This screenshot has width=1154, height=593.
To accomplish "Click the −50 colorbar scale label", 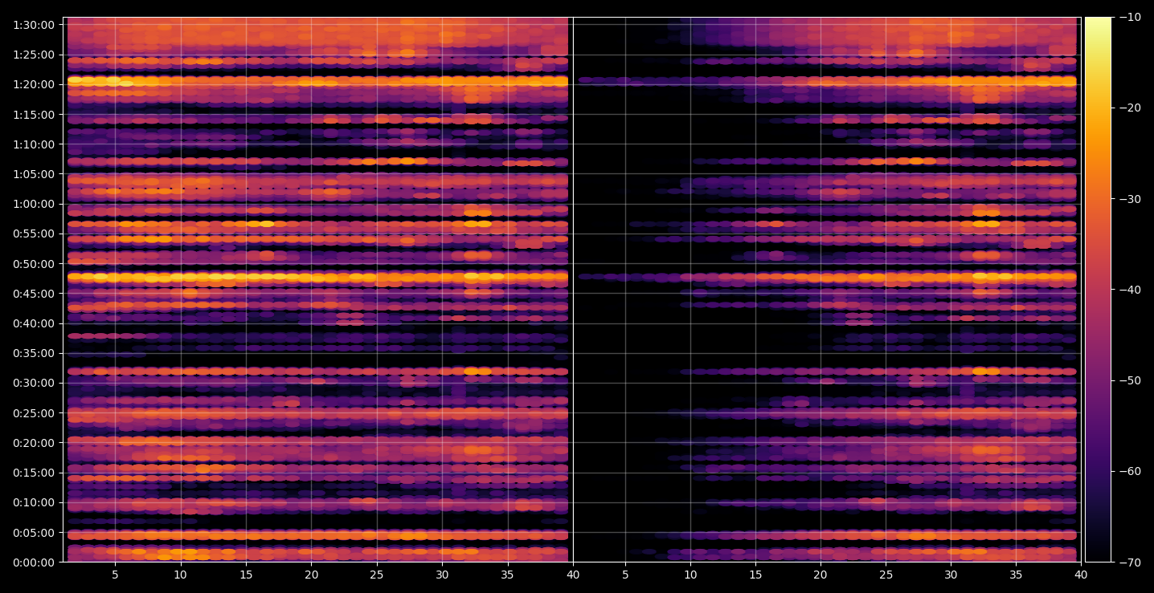I will pyautogui.click(x=1130, y=380).
